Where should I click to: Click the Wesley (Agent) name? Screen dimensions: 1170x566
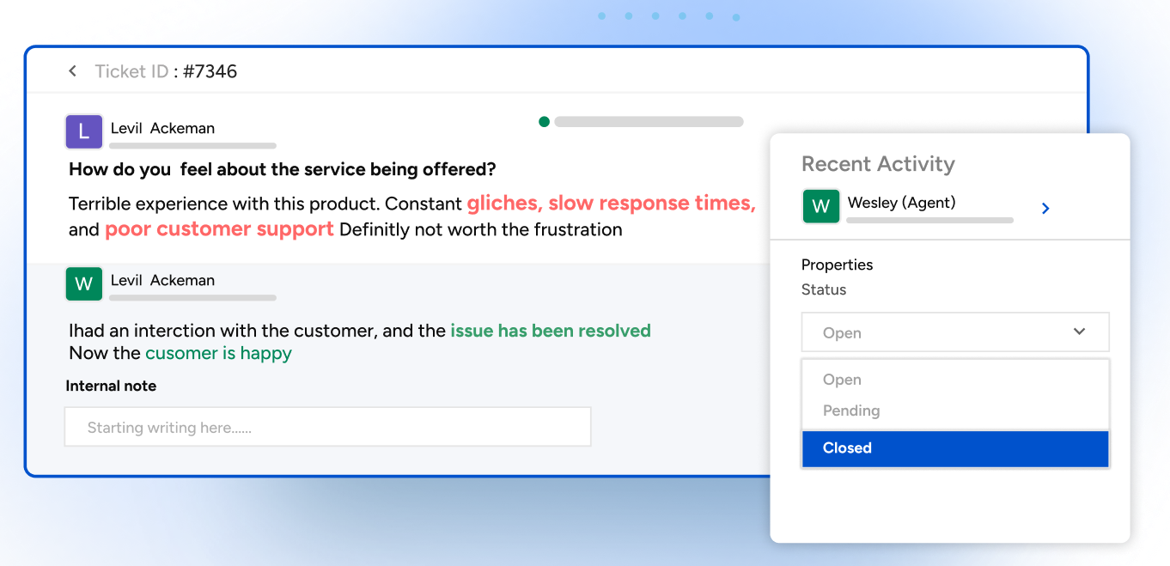[x=901, y=203]
